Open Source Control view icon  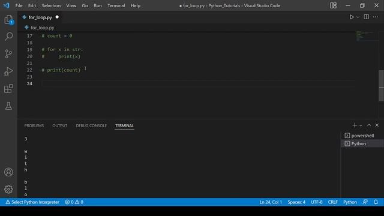8,53
